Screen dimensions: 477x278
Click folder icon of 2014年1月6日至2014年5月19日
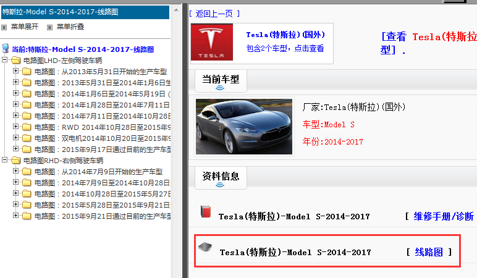[x=27, y=94]
